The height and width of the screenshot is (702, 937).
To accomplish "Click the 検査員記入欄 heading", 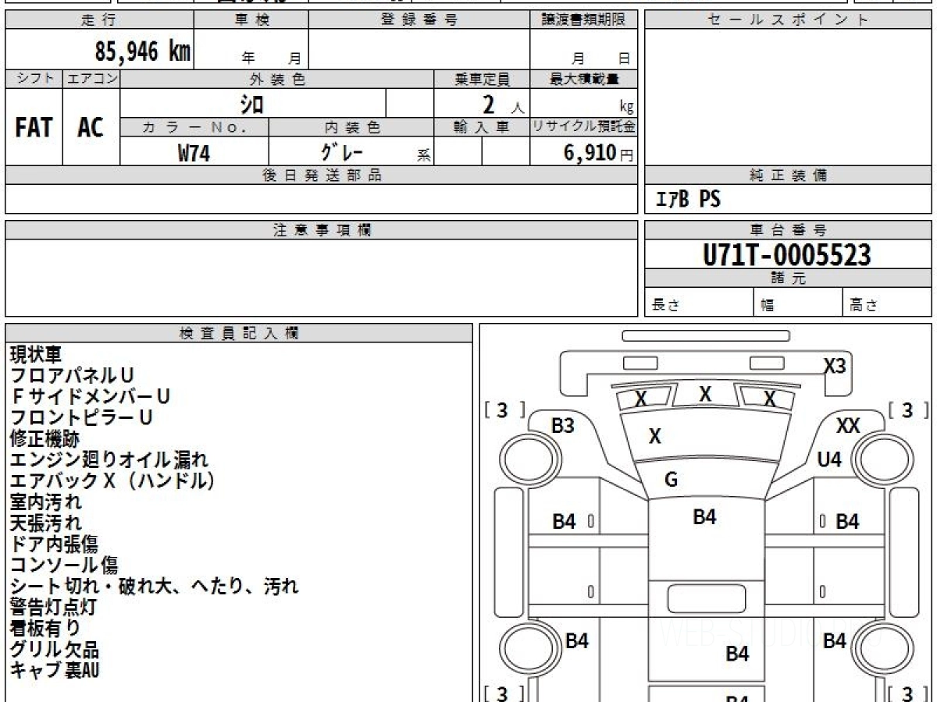I will [239, 333].
